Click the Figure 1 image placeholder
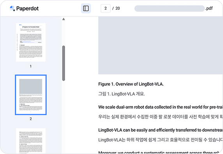This screenshot has height=154, width=223. pos(161,45)
